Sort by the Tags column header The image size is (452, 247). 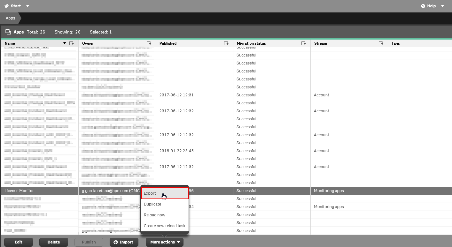(x=396, y=43)
